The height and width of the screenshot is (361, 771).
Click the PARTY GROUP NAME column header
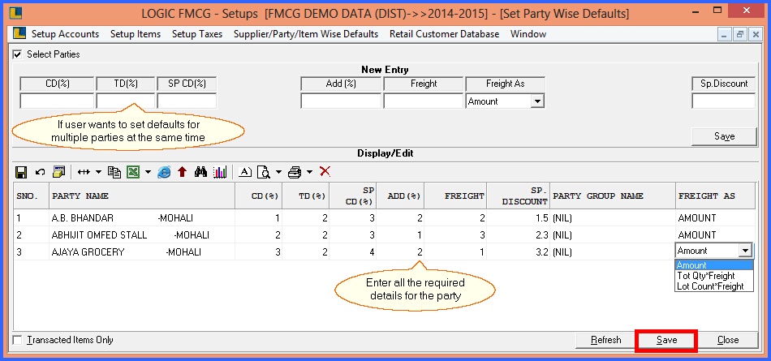(613, 196)
